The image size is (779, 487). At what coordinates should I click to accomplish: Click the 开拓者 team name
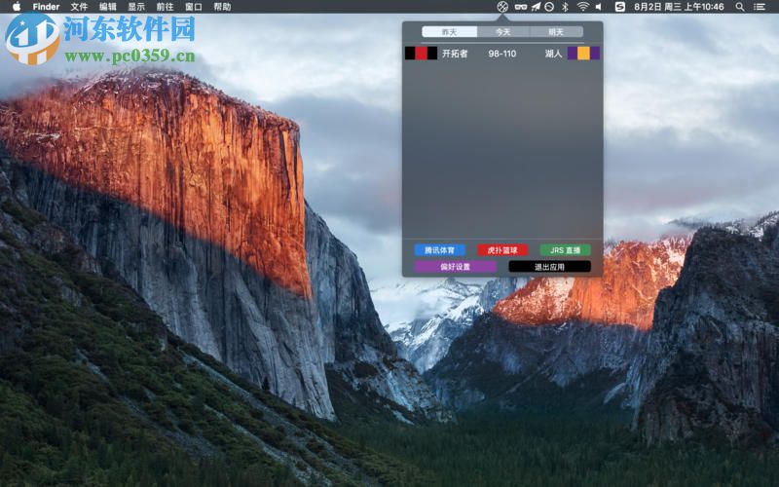click(x=455, y=54)
